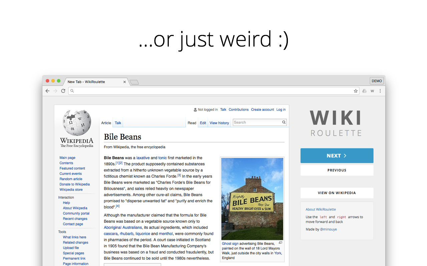The image size is (427, 266).
Task: Select the Edit tab
Action: point(203,123)
